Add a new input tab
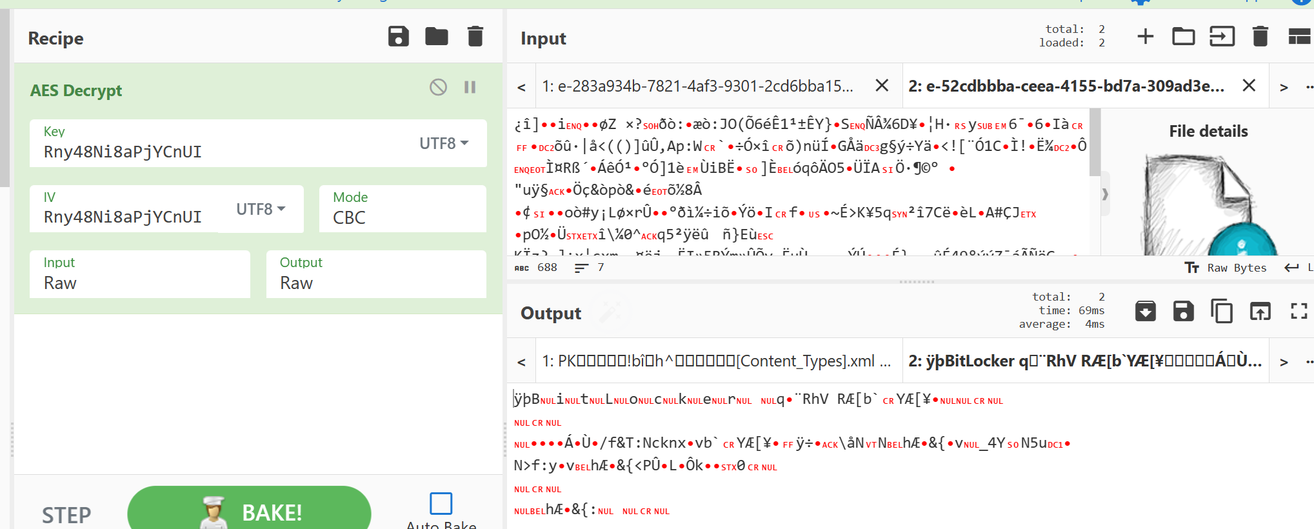Image resolution: width=1314 pixels, height=529 pixels. 1145,36
